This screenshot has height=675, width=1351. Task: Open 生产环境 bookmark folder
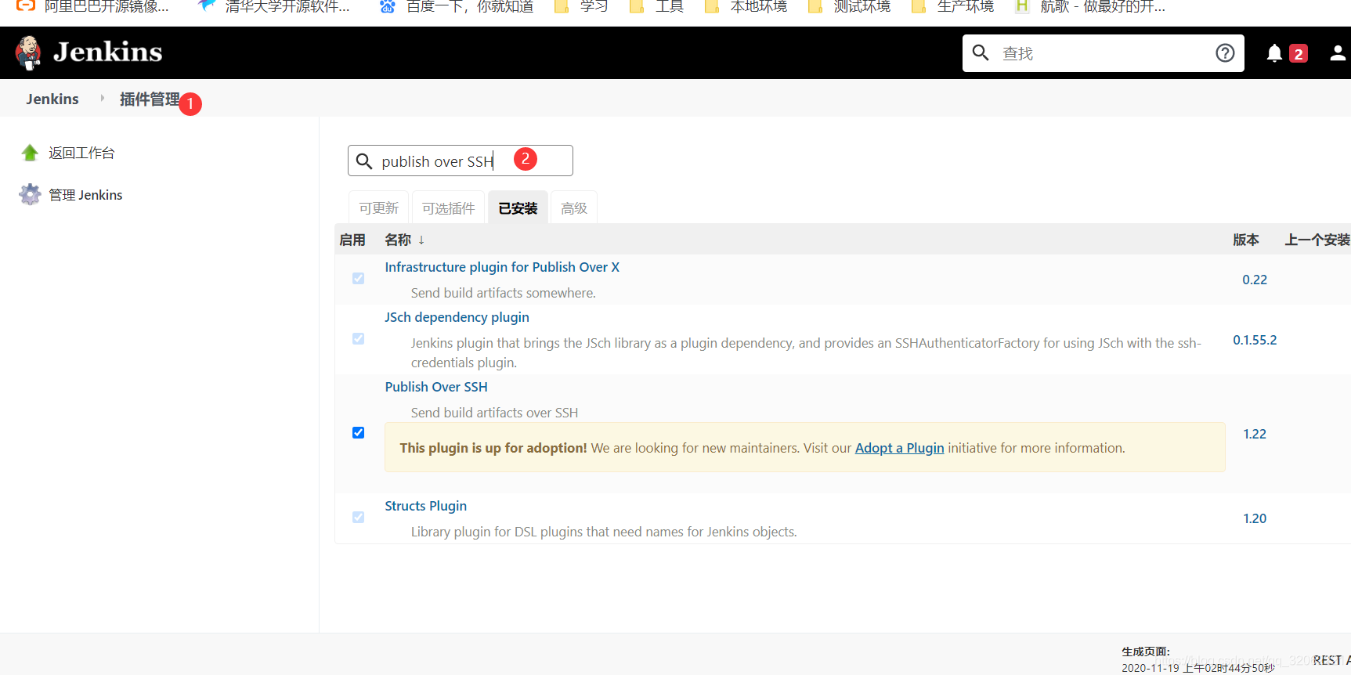tap(952, 7)
